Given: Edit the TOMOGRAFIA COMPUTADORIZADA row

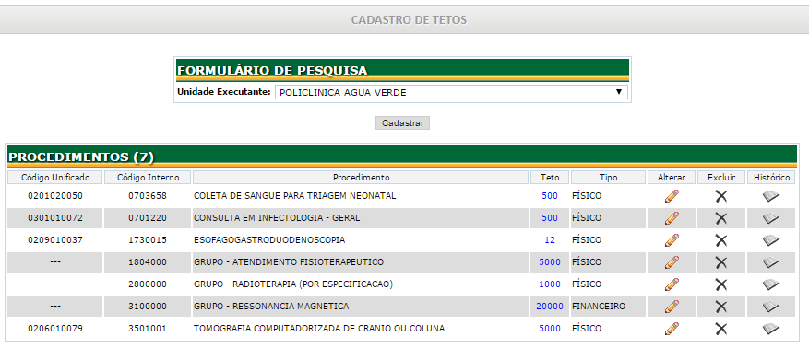Looking at the screenshot, I should coord(672,329).
